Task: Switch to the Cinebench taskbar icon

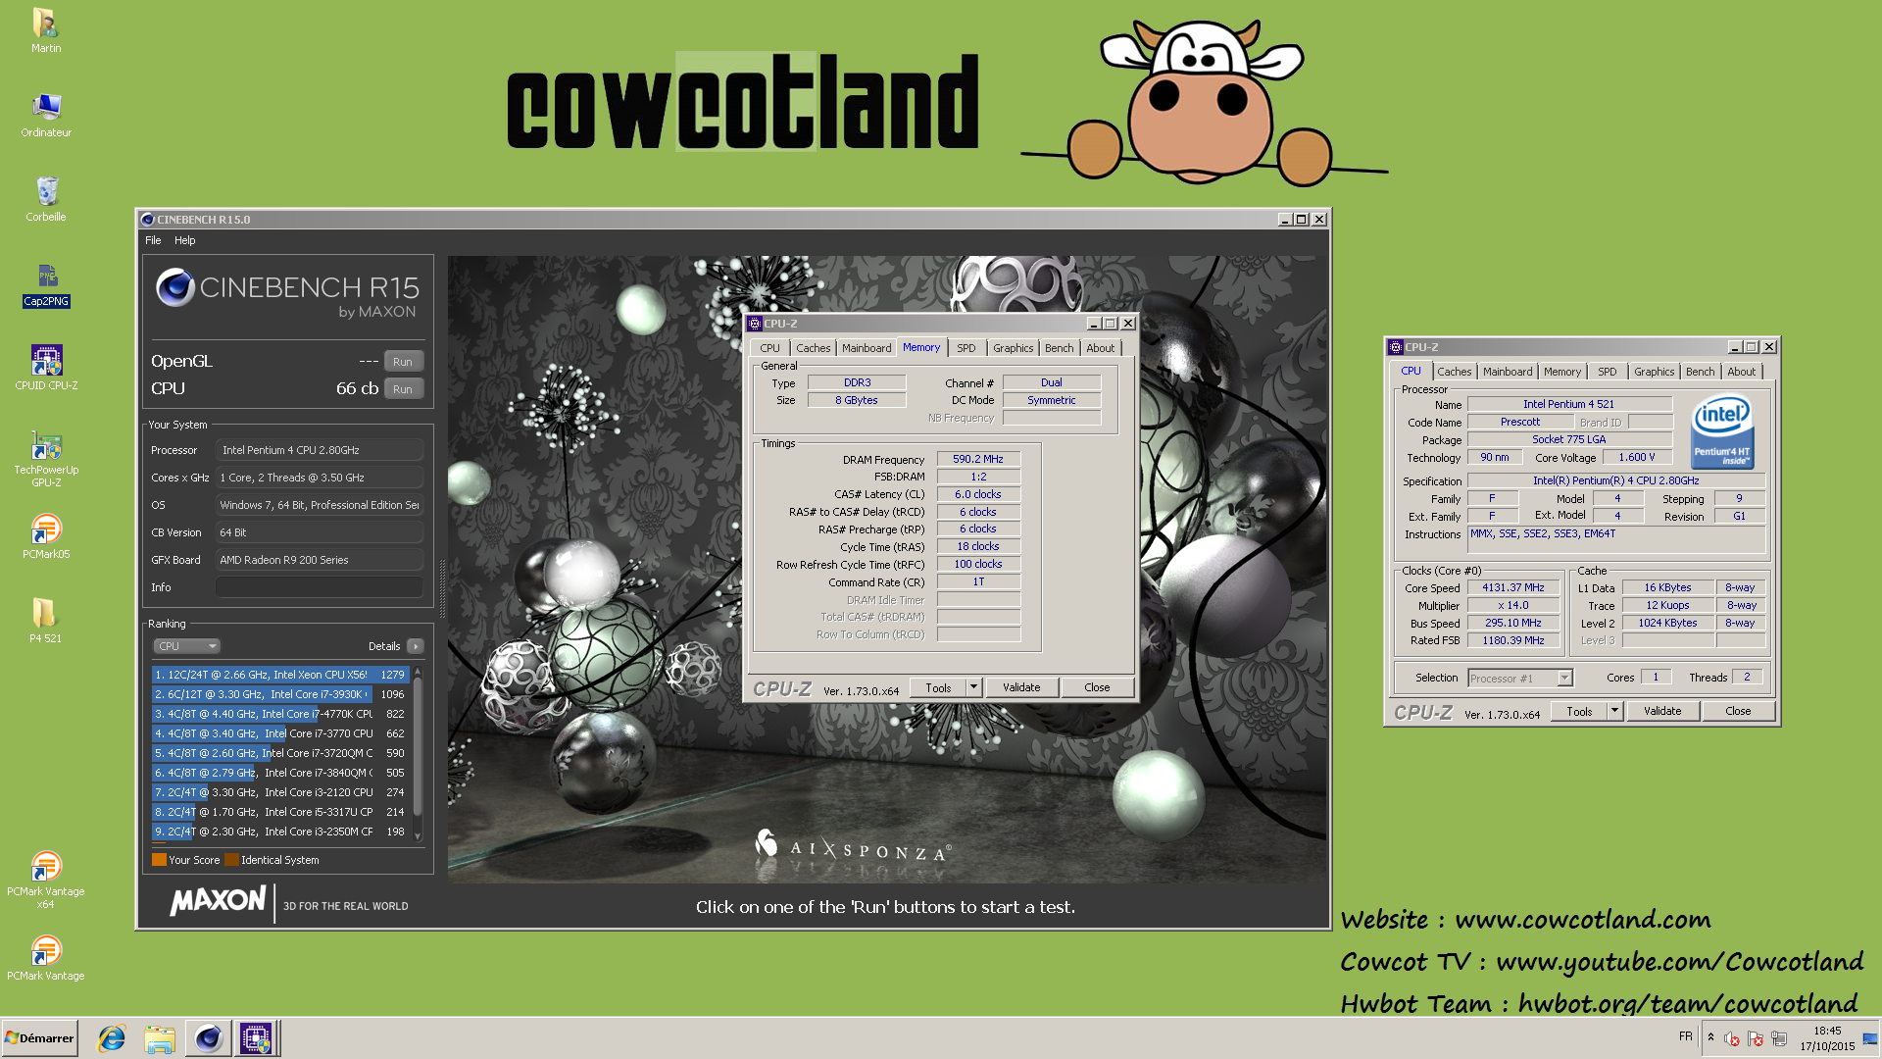Action: pos(208,1038)
